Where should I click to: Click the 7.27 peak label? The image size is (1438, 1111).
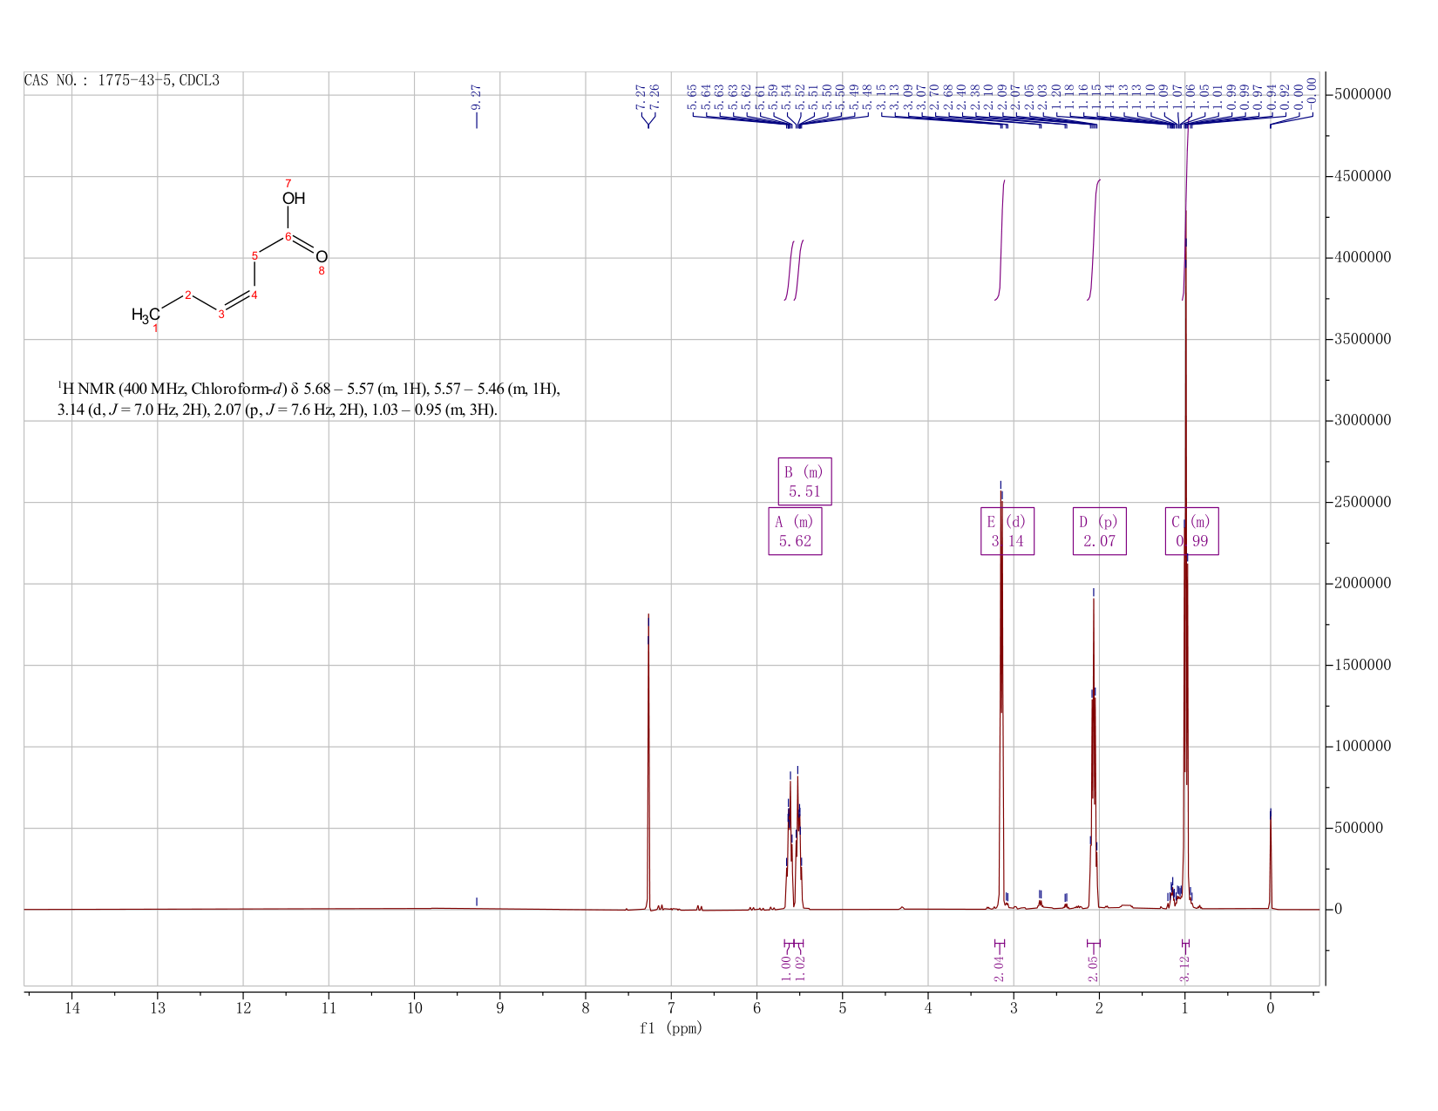pyautogui.click(x=641, y=97)
